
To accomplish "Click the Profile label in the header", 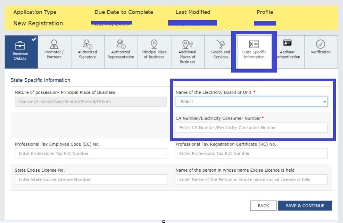I will 265,12.
